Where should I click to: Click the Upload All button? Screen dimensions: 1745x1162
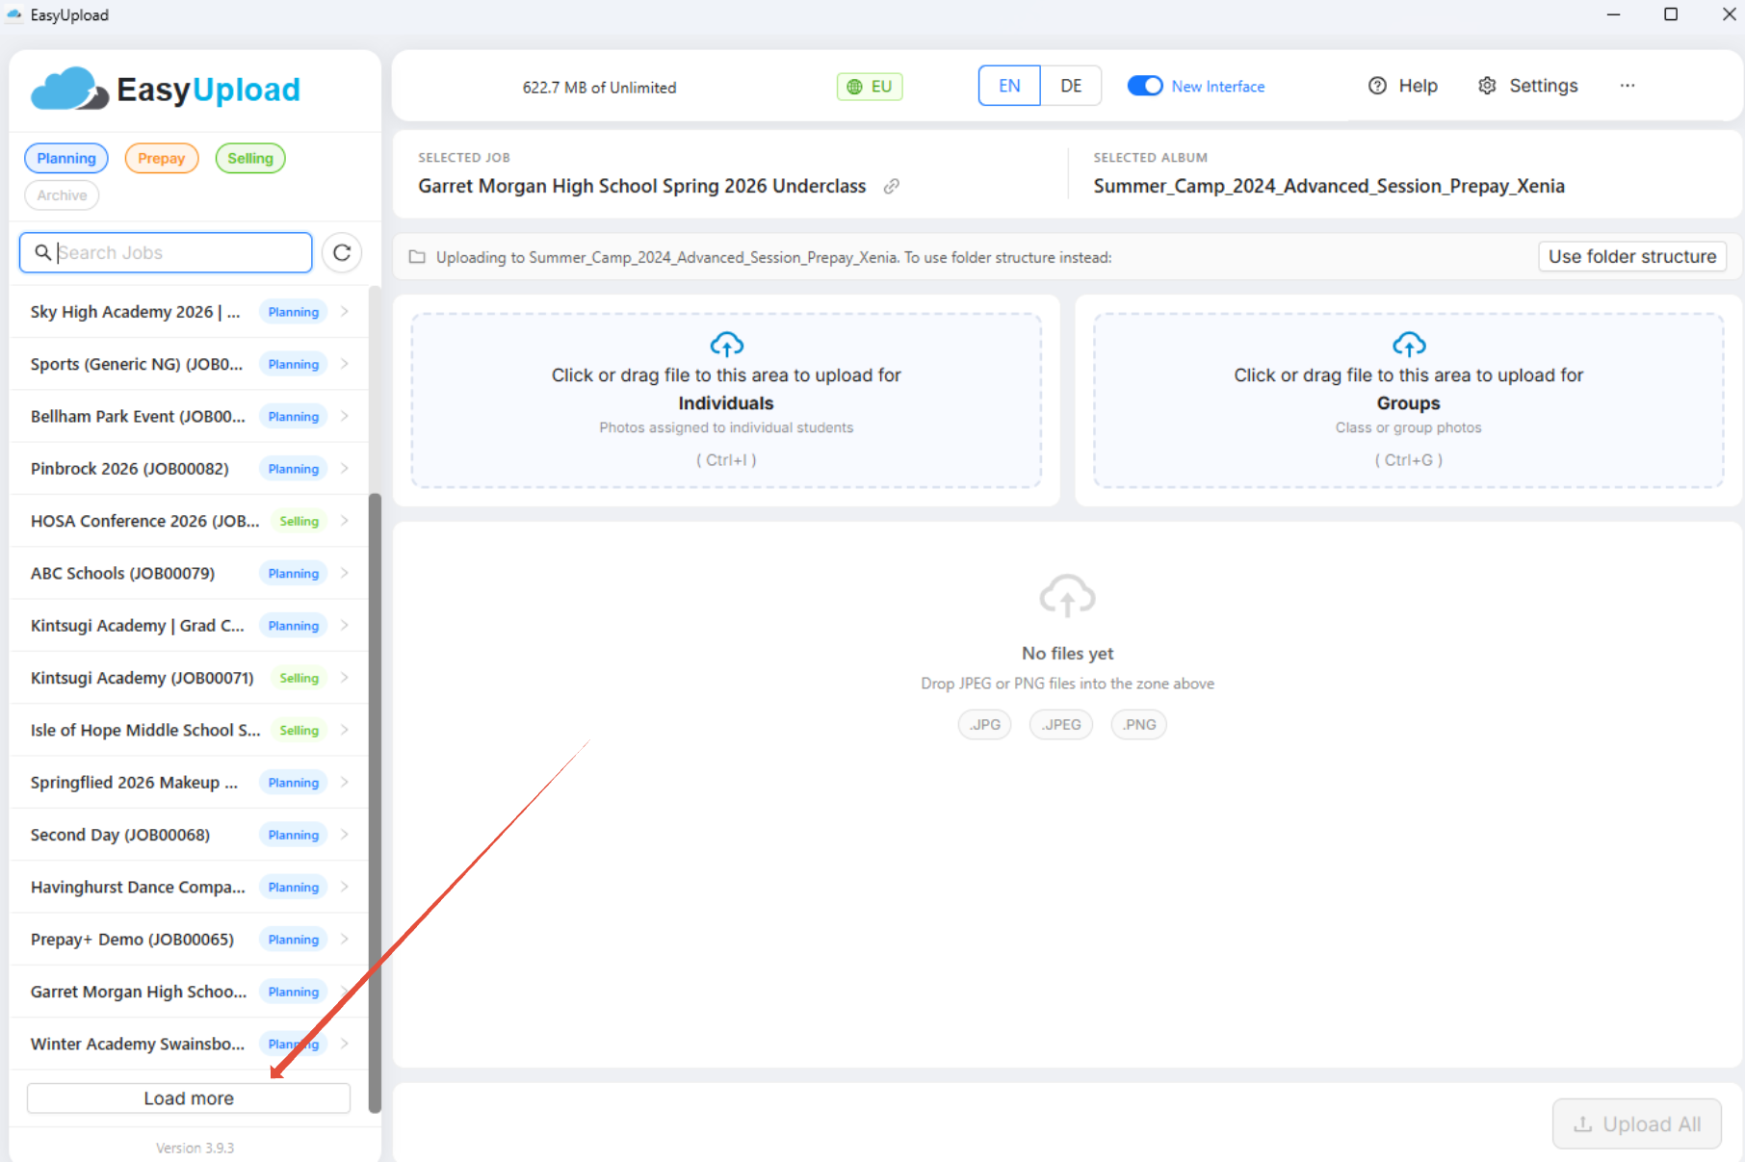click(x=1637, y=1123)
